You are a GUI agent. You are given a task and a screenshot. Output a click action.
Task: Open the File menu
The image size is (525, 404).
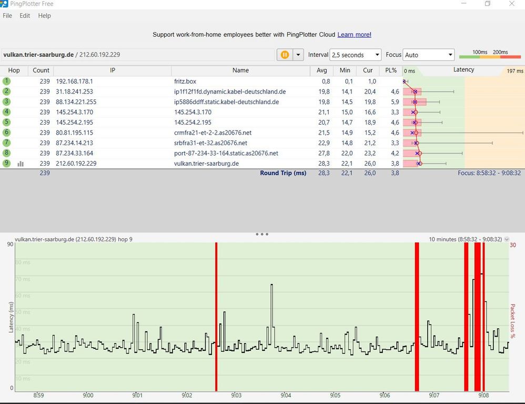(x=7, y=16)
